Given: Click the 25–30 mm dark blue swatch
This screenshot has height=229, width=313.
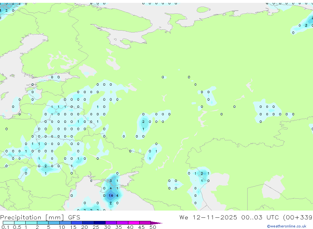Looking at the screenshot, I should click(100, 223).
